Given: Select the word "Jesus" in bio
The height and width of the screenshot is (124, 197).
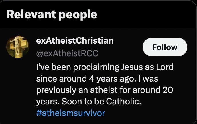Looking at the screenshot, I should [x=132, y=67].
